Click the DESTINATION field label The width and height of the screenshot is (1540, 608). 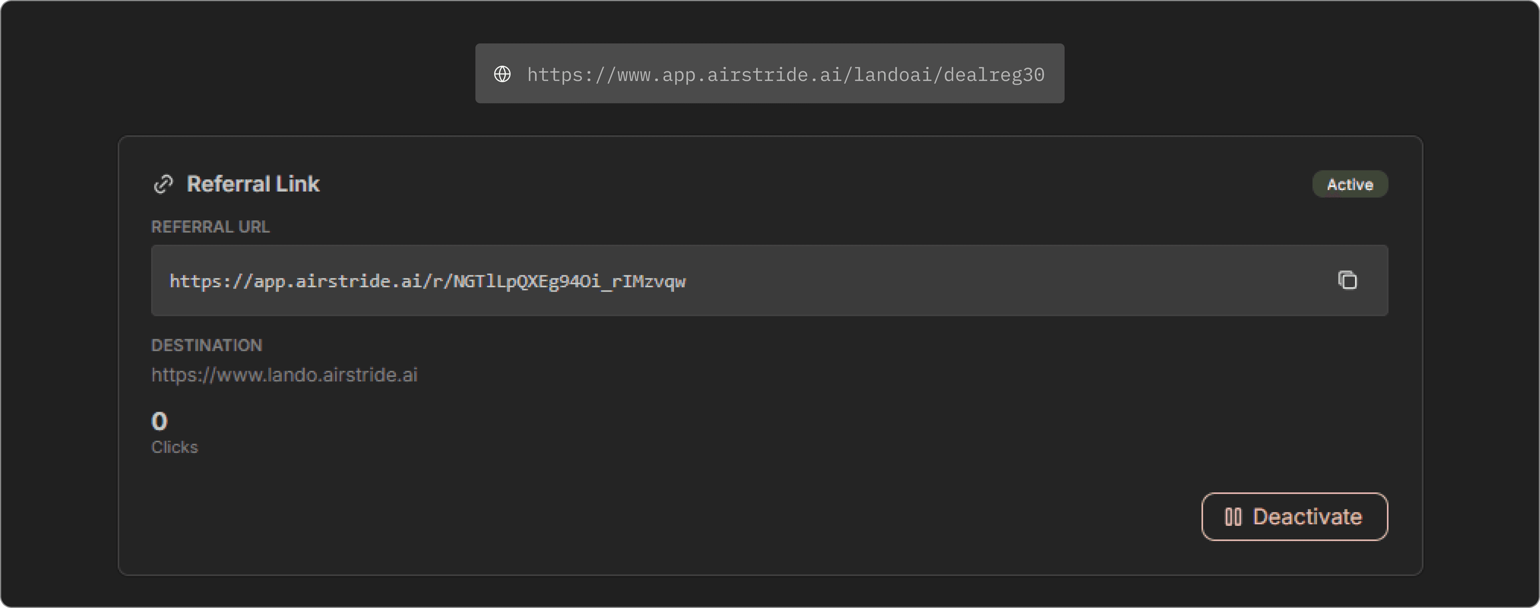(207, 346)
